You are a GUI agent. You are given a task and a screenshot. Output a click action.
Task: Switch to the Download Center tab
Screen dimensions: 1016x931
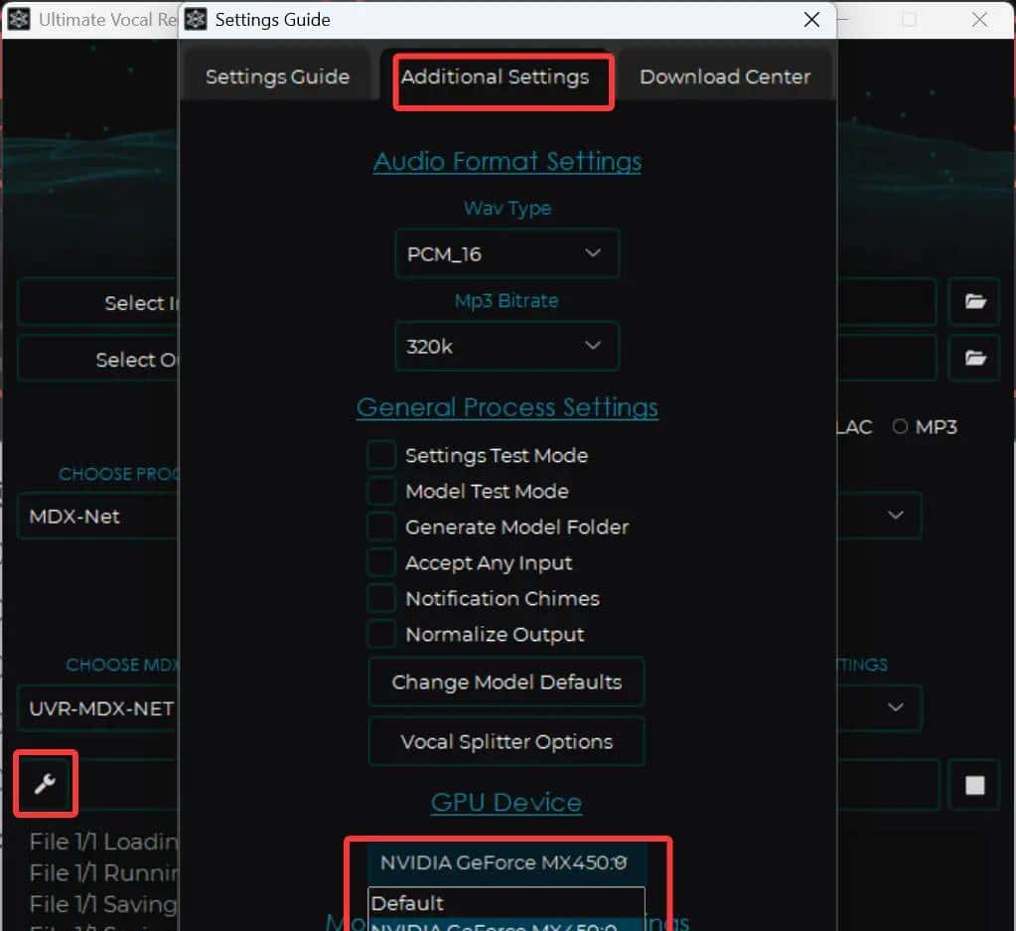(x=724, y=77)
